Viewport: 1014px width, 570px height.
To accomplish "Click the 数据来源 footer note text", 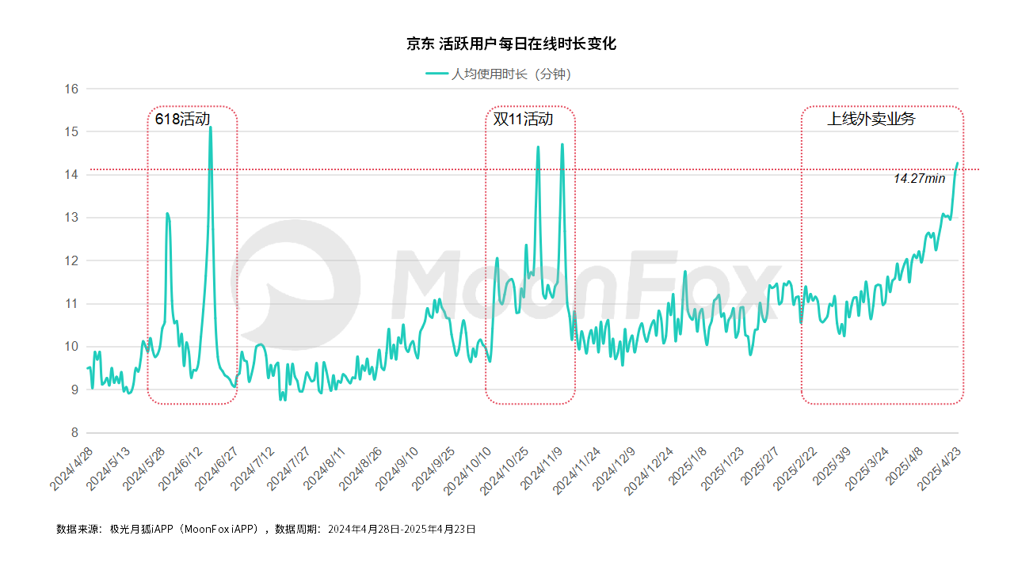I will 266,528.
